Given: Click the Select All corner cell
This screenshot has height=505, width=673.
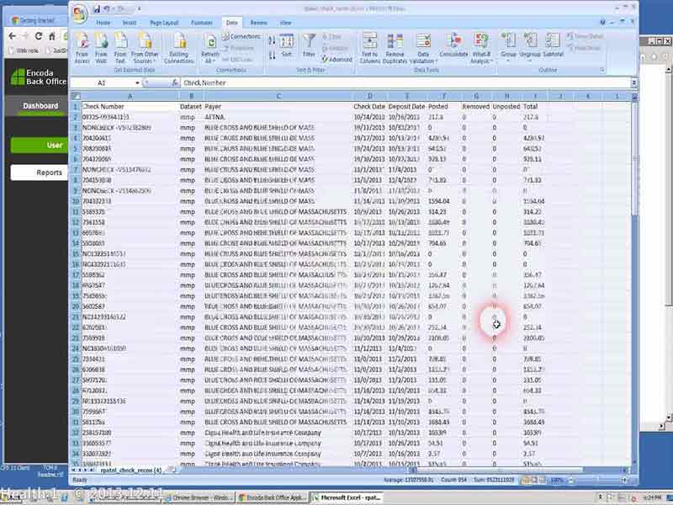Looking at the screenshot, I should [76, 96].
